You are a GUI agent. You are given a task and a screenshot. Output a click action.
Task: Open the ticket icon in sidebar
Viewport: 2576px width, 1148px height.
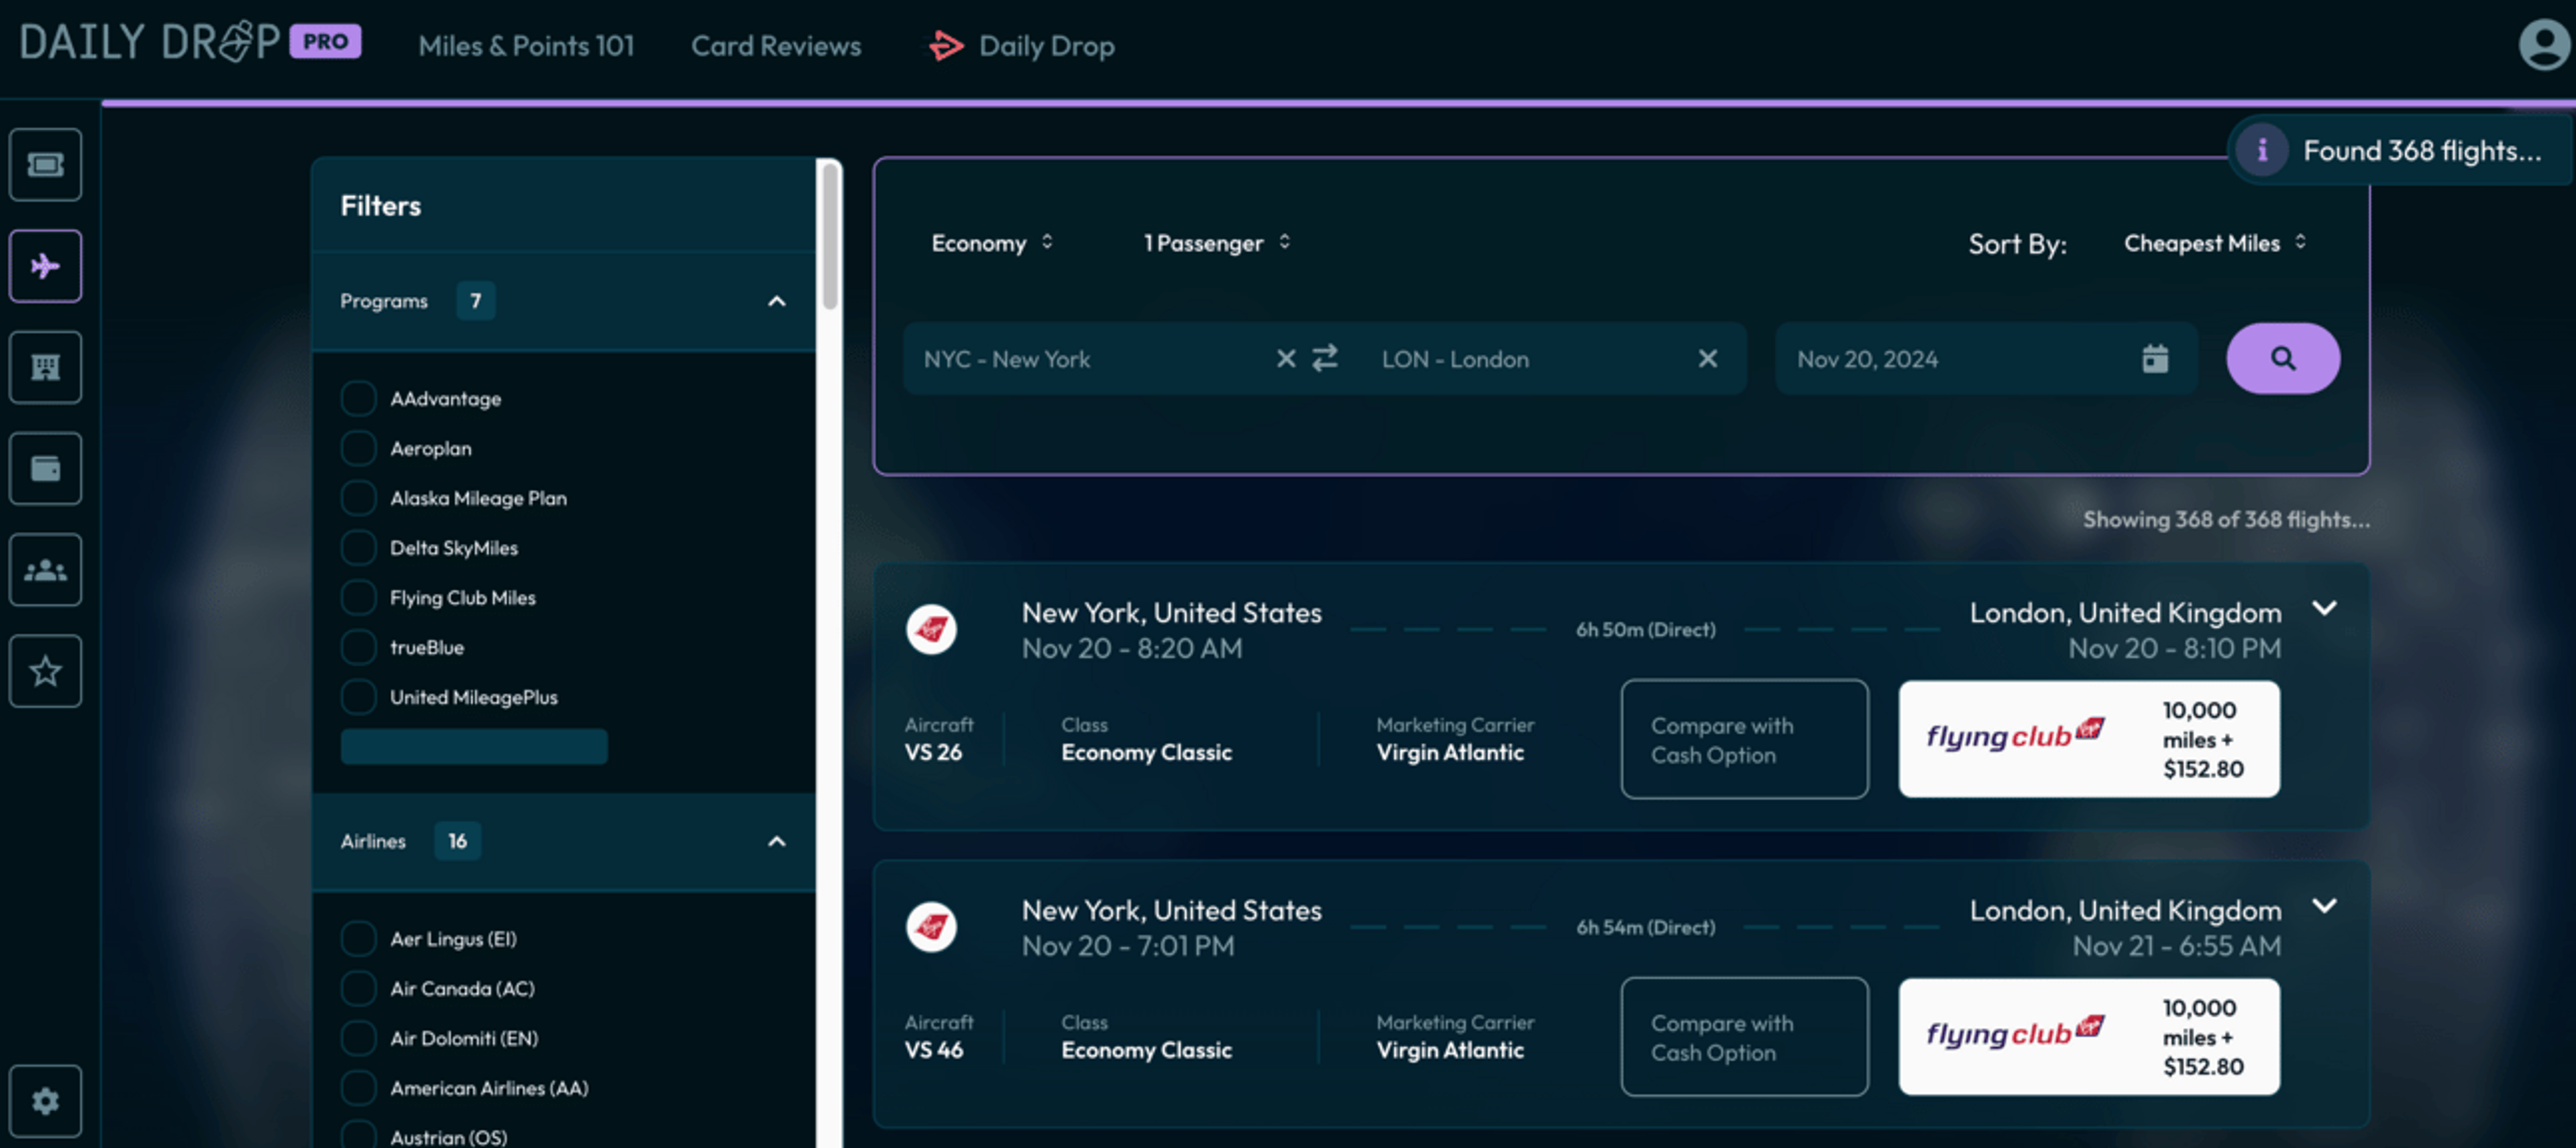point(45,164)
